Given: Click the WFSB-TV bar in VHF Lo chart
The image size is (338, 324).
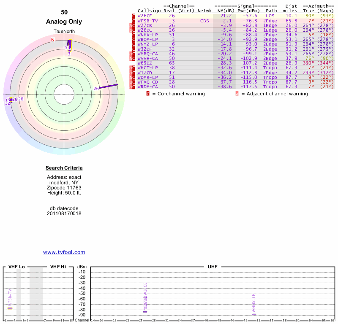Looking at the screenshot, I should [x=10, y=308].
